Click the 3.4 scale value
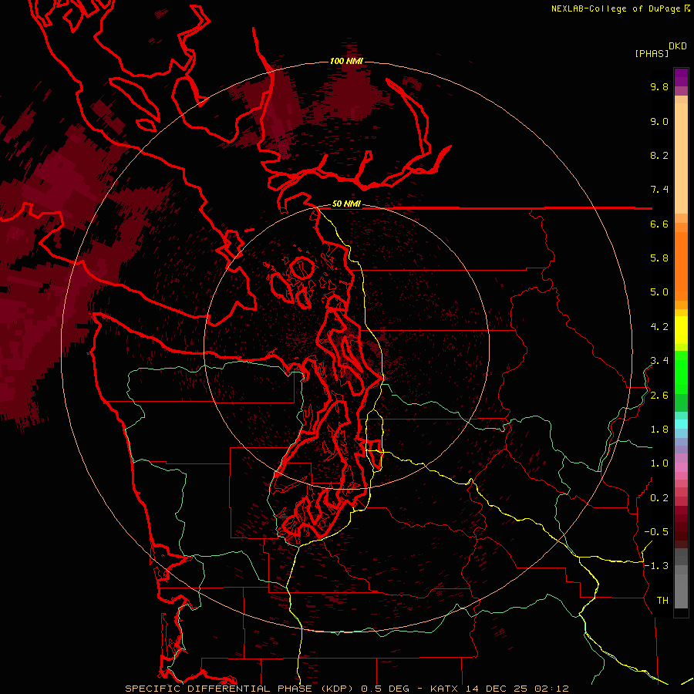 (x=659, y=361)
